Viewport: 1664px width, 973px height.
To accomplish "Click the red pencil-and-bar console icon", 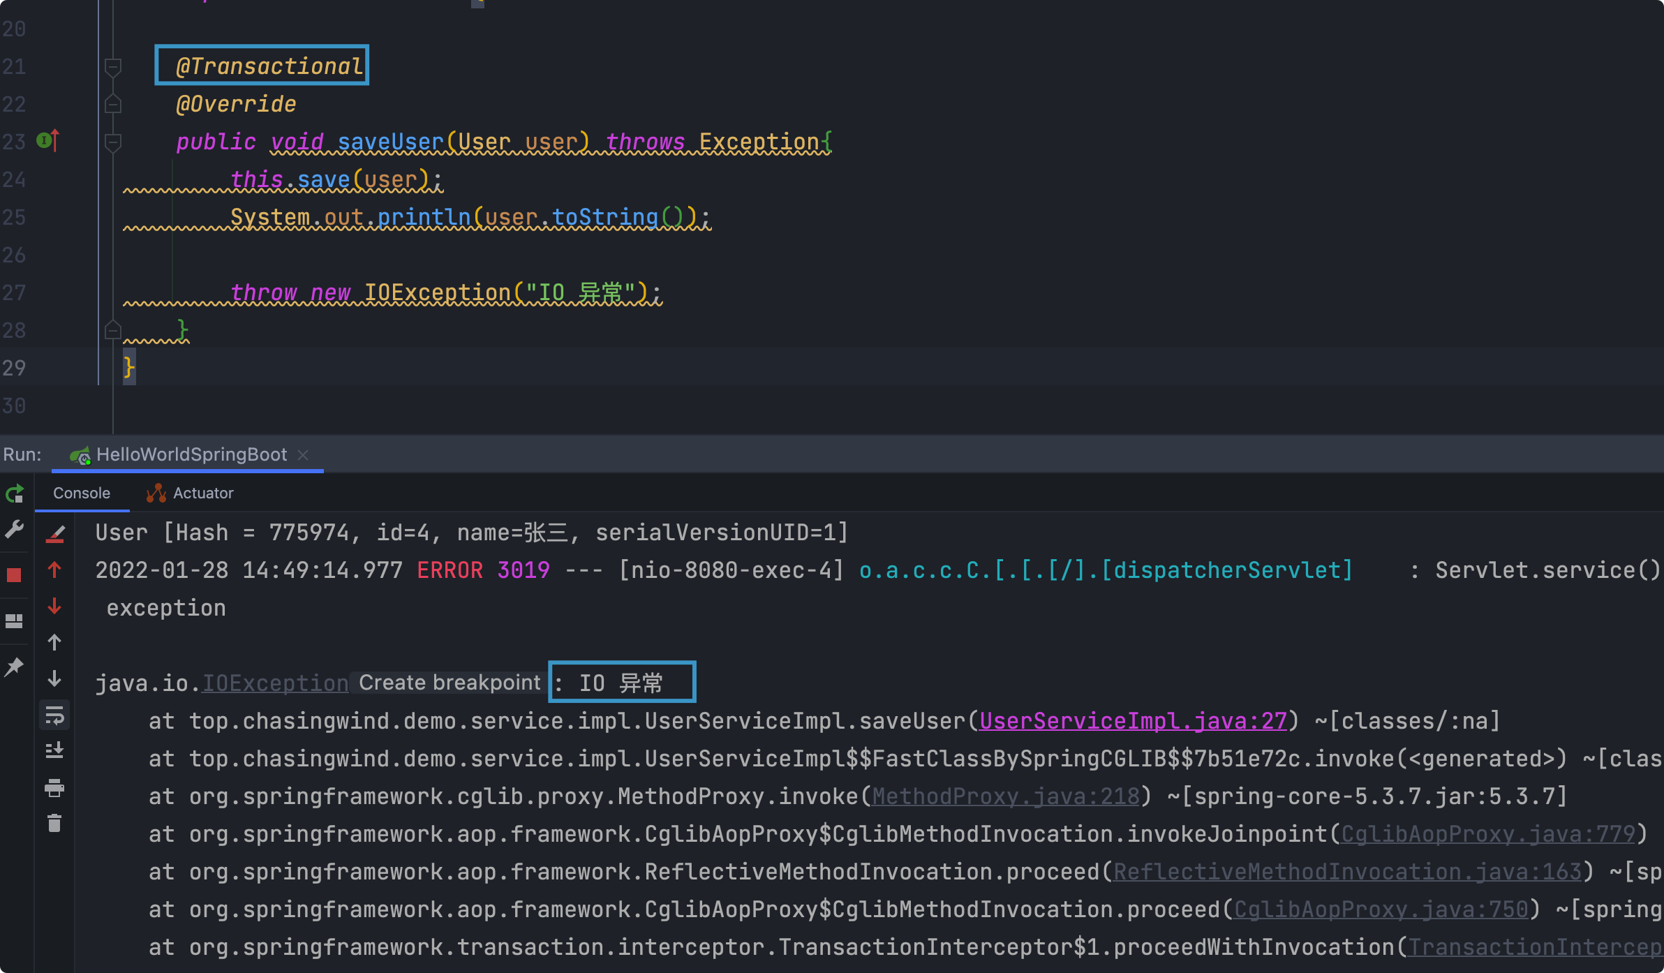I will [x=54, y=535].
